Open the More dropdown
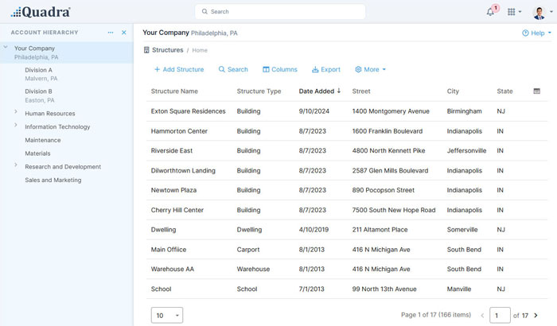The image size is (557, 326). pyautogui.click(x=371, y=69)
